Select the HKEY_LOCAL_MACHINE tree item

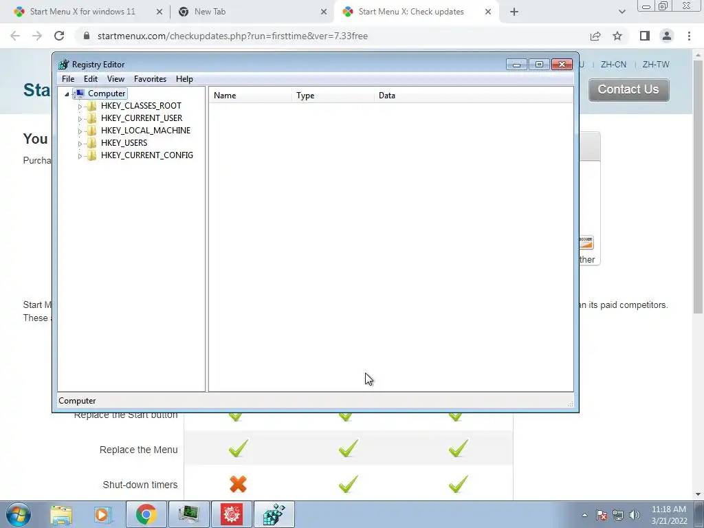pyautogui.click(x=146, y=131)
